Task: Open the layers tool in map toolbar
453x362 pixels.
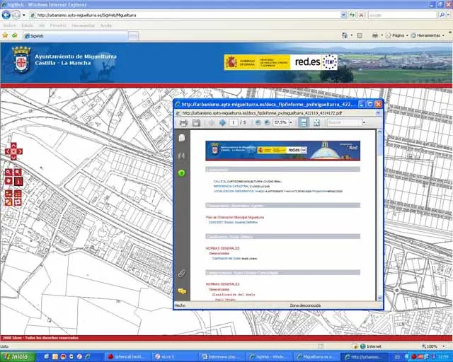Action: click(8, 194)
